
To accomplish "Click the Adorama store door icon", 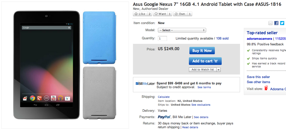I will 266,88.
